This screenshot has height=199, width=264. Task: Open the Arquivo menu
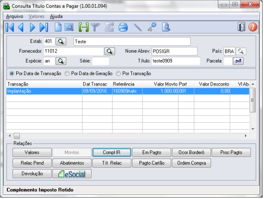[14, 16]
